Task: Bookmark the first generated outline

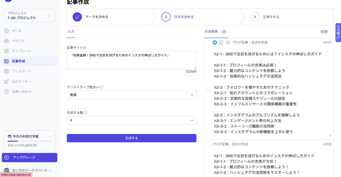Action: [x=228, y=43]
